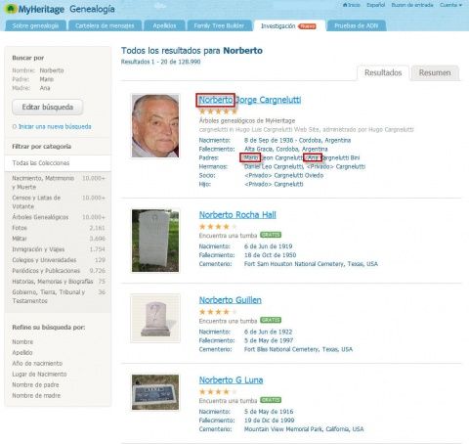
Task: Refine search by Nombre
Action: 22,342
